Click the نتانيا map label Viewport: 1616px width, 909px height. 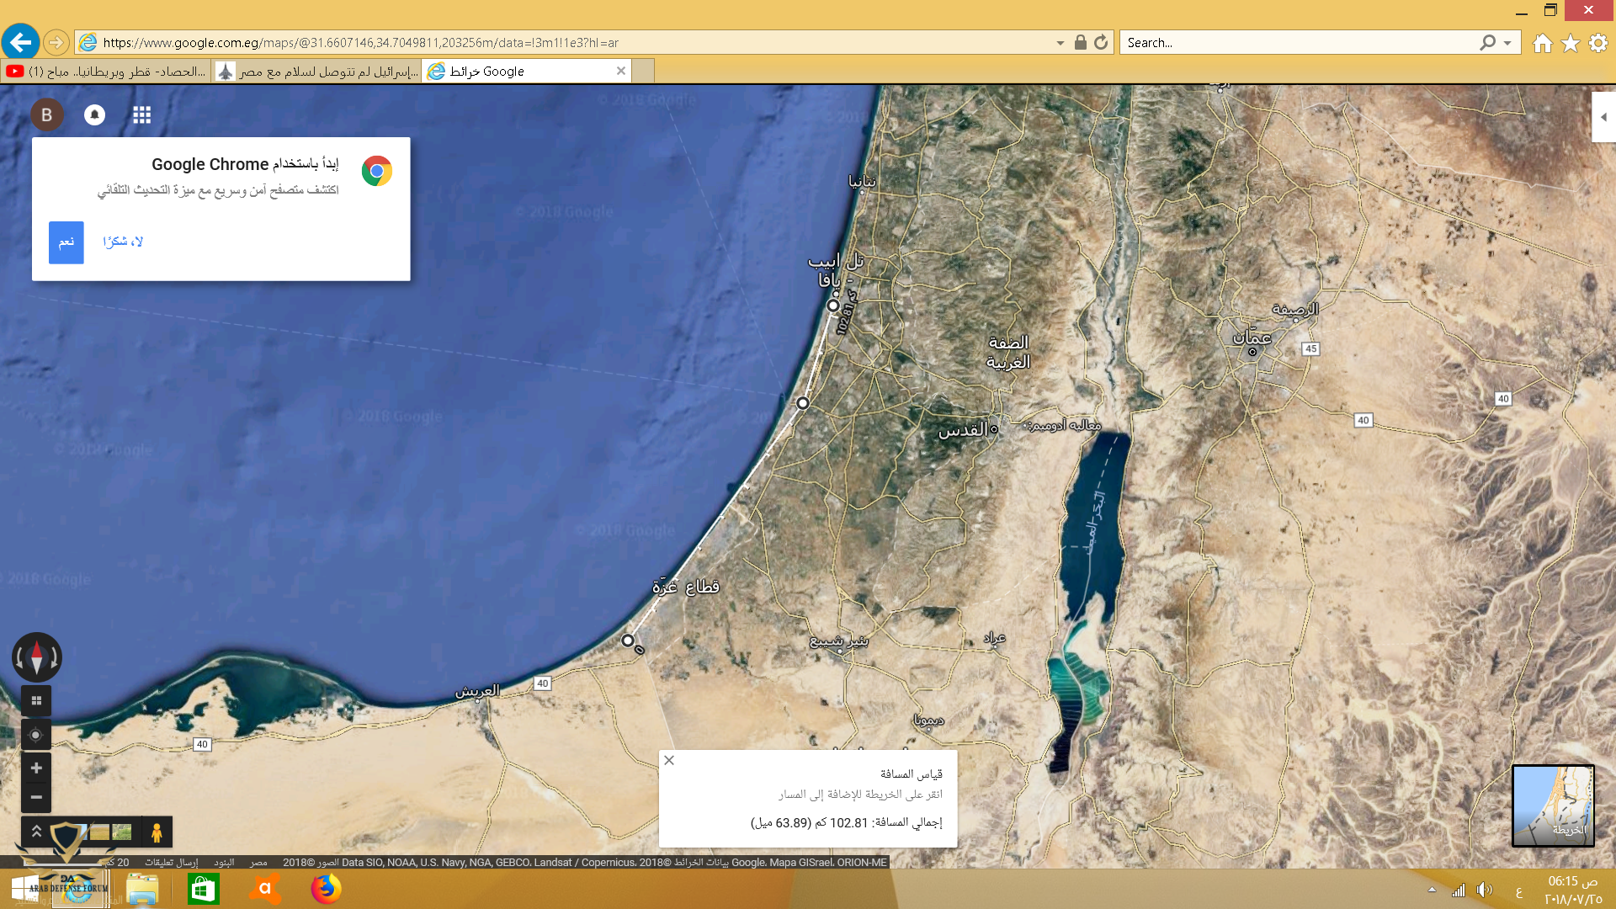click(861, 181)
